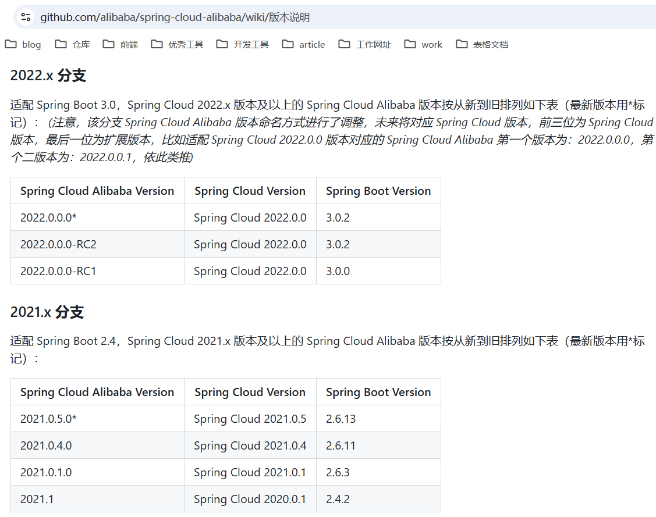Open the blog bookmark folder

[23, 44]
